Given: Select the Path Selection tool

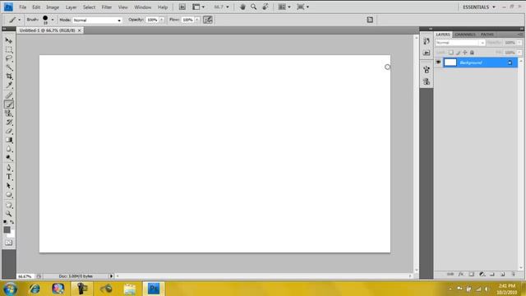Looking at the screenshot, I should 9,186.
